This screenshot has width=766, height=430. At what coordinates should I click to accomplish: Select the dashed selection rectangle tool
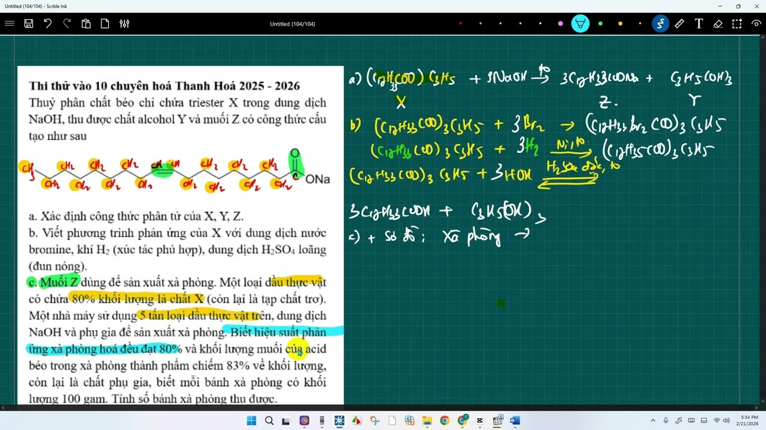click(x=737, y=24)
